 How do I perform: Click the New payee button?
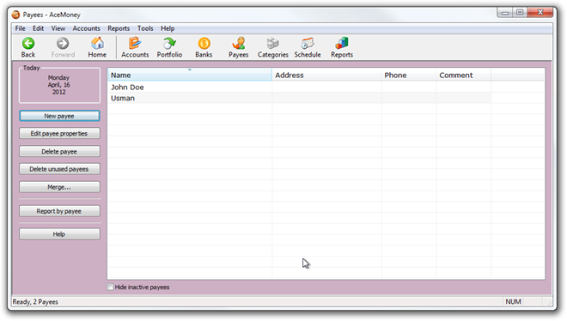pyautogui.click(x=59, y=116)
